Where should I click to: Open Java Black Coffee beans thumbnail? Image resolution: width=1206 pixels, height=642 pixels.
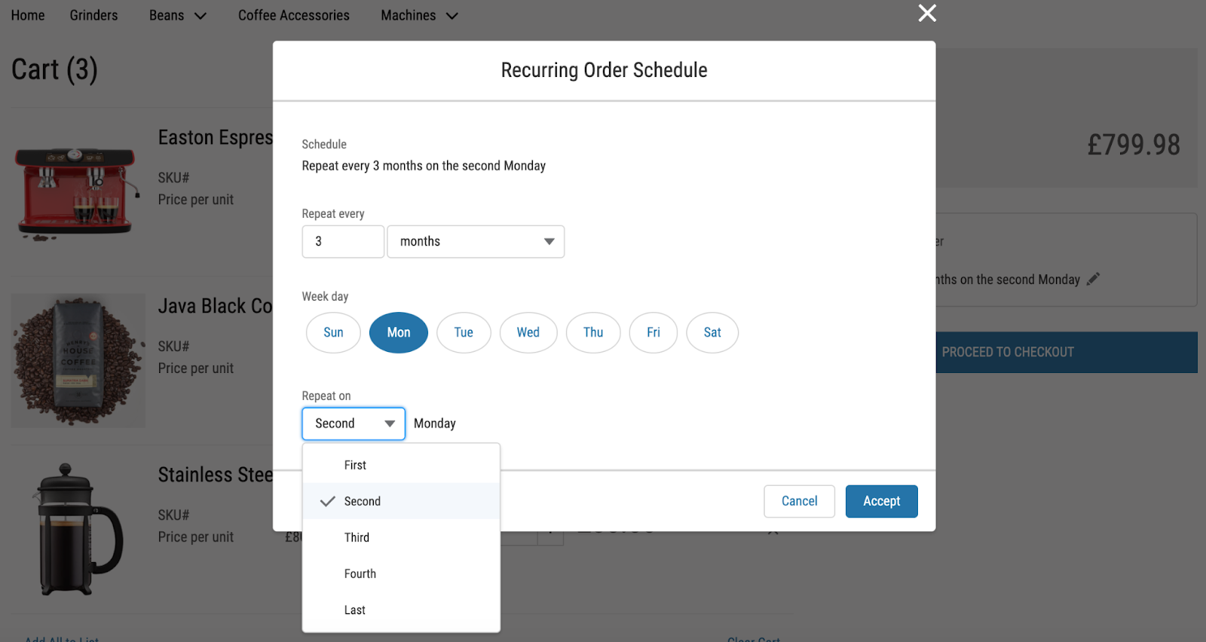point(78,360)
